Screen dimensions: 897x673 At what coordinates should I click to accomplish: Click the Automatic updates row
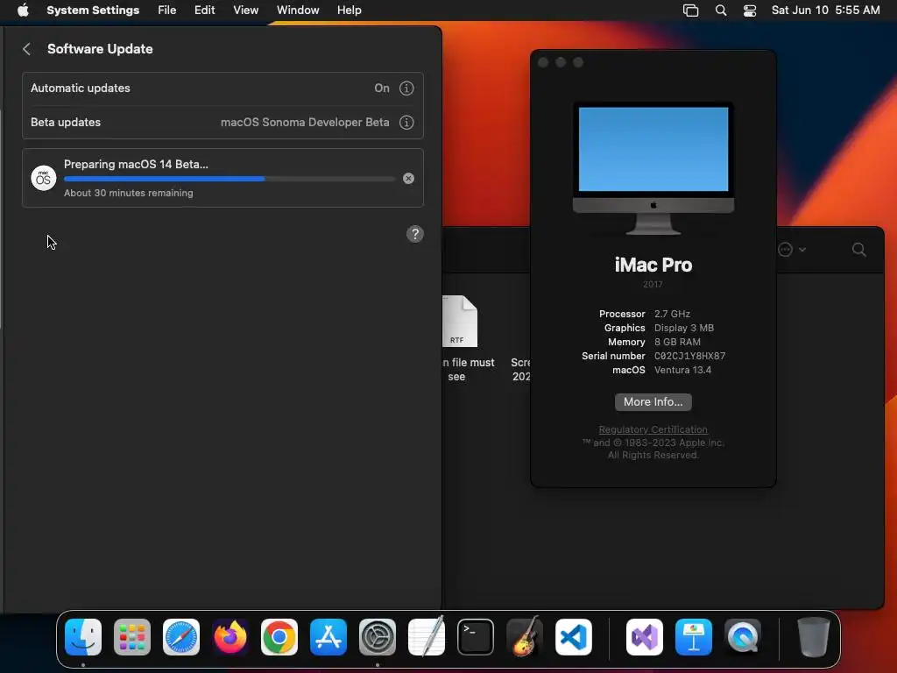click(222, 89)
